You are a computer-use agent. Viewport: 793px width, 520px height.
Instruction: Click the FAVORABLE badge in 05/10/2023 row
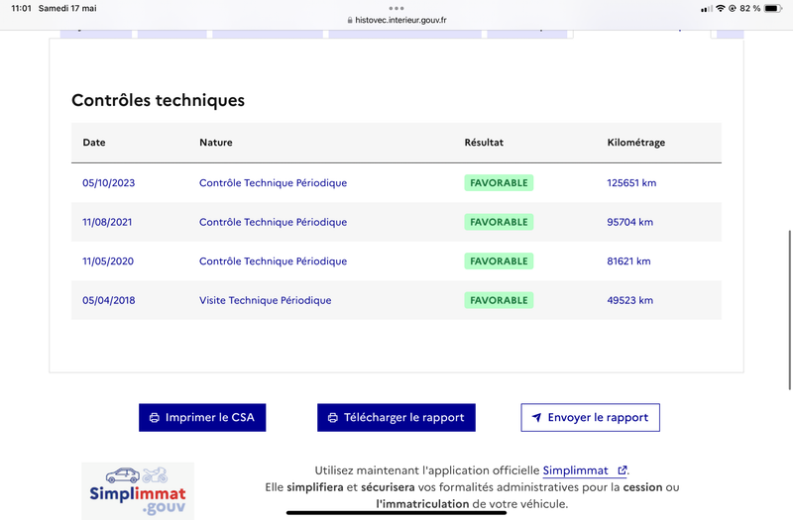[x=499, y=183]
